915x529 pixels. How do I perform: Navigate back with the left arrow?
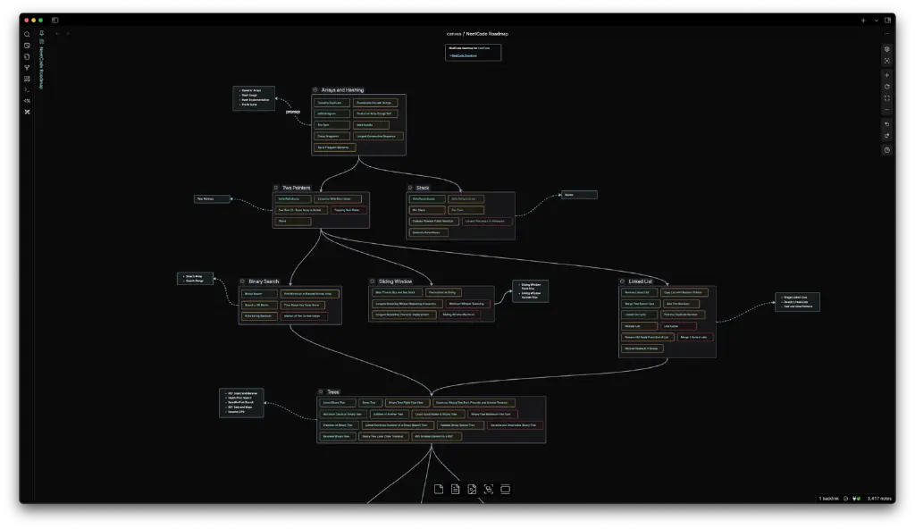57,34
